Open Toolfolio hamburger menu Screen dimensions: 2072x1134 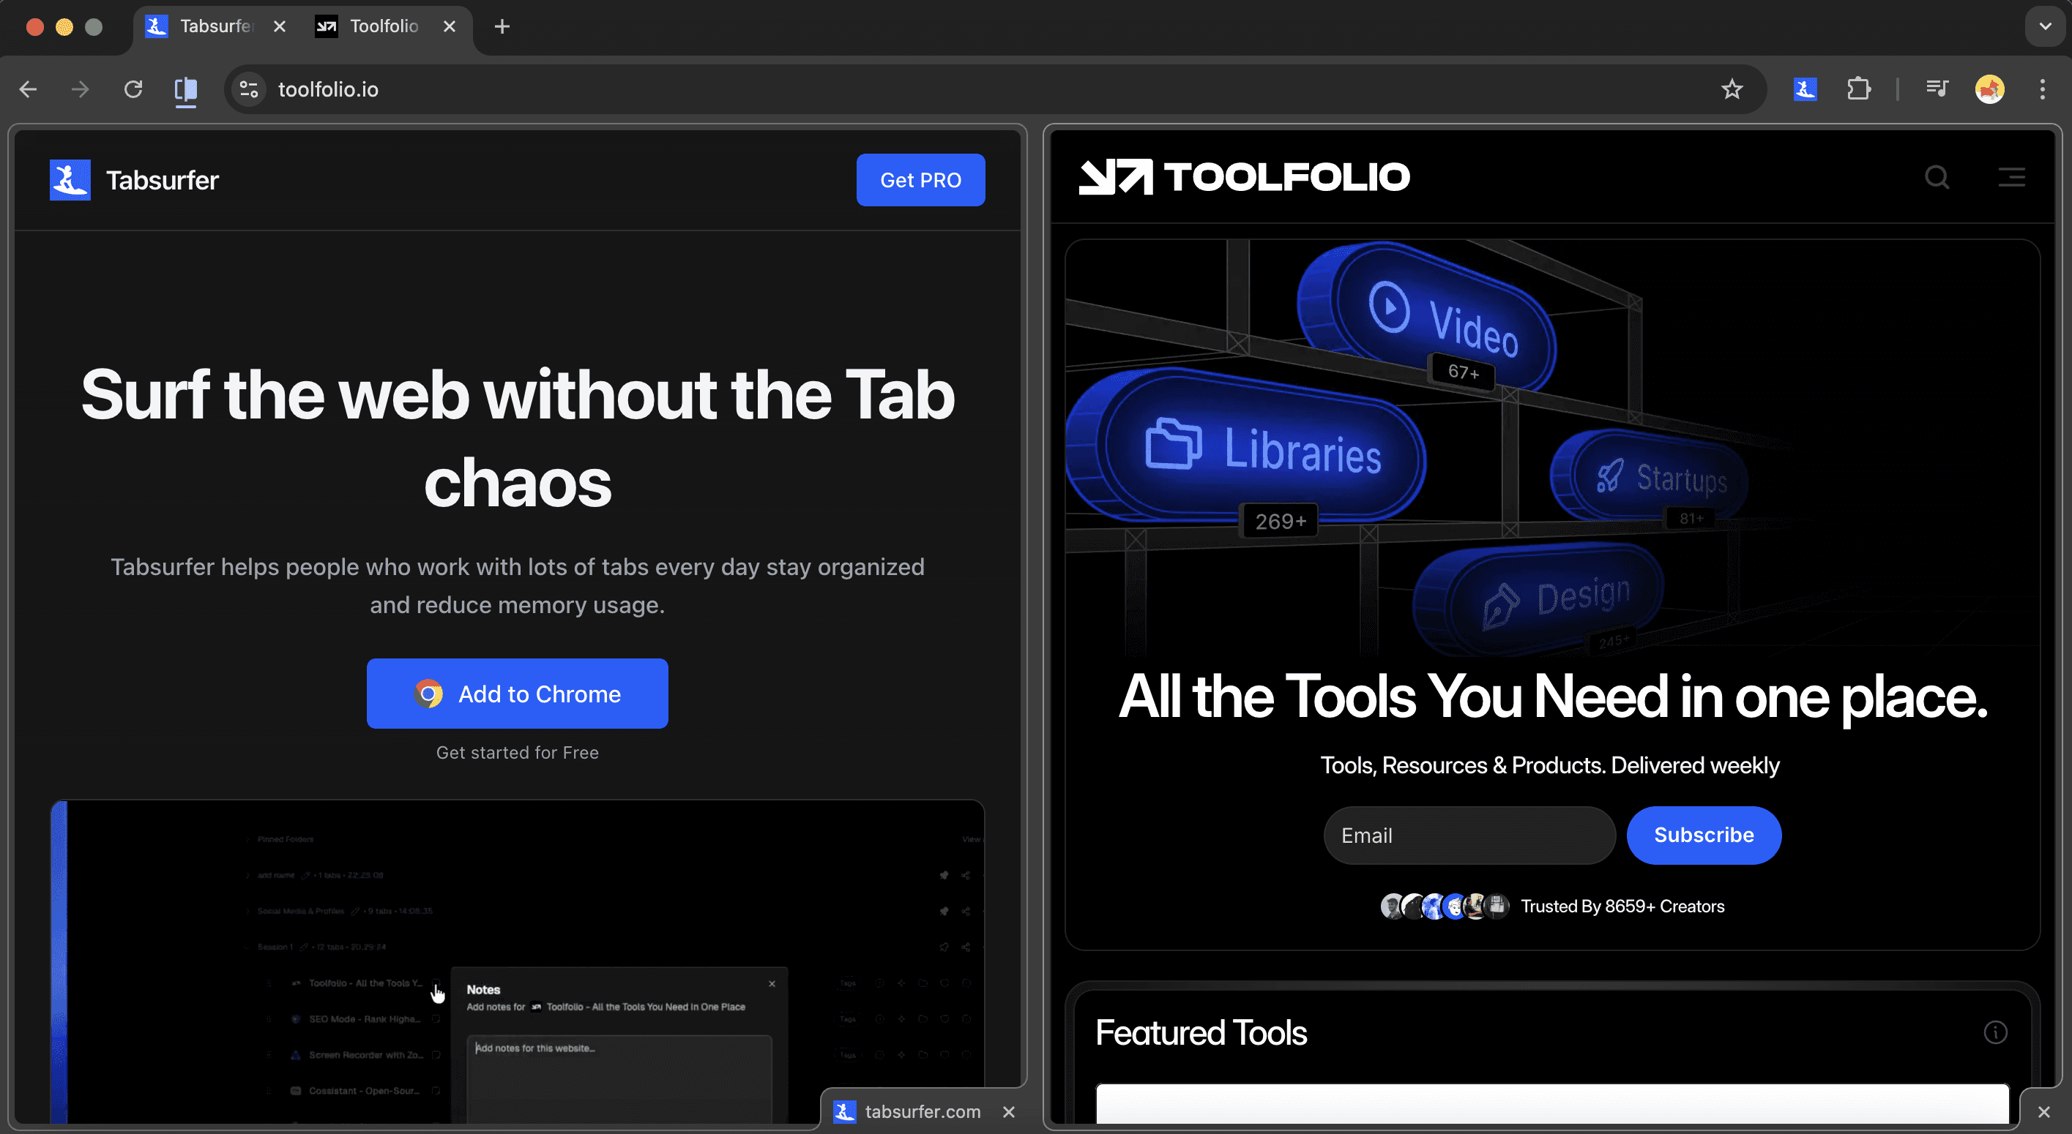(x=2012, y=177)
